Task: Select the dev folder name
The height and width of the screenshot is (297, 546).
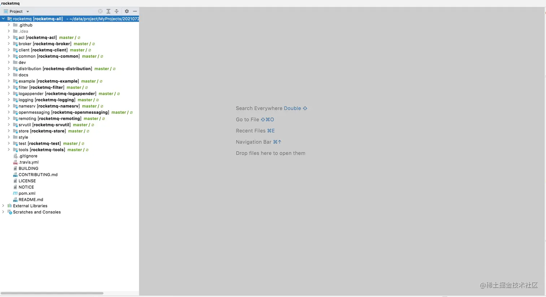Action: click(22, 63)
